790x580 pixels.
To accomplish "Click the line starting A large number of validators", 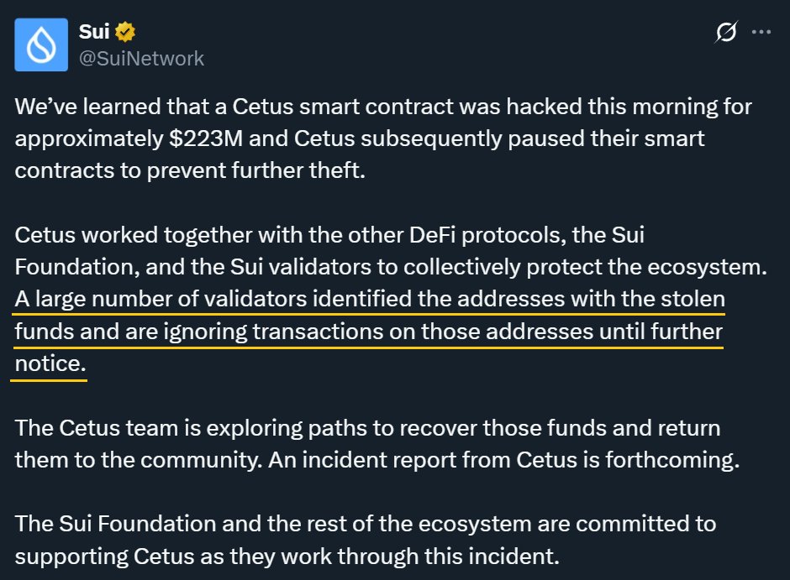I will [370, 300].
